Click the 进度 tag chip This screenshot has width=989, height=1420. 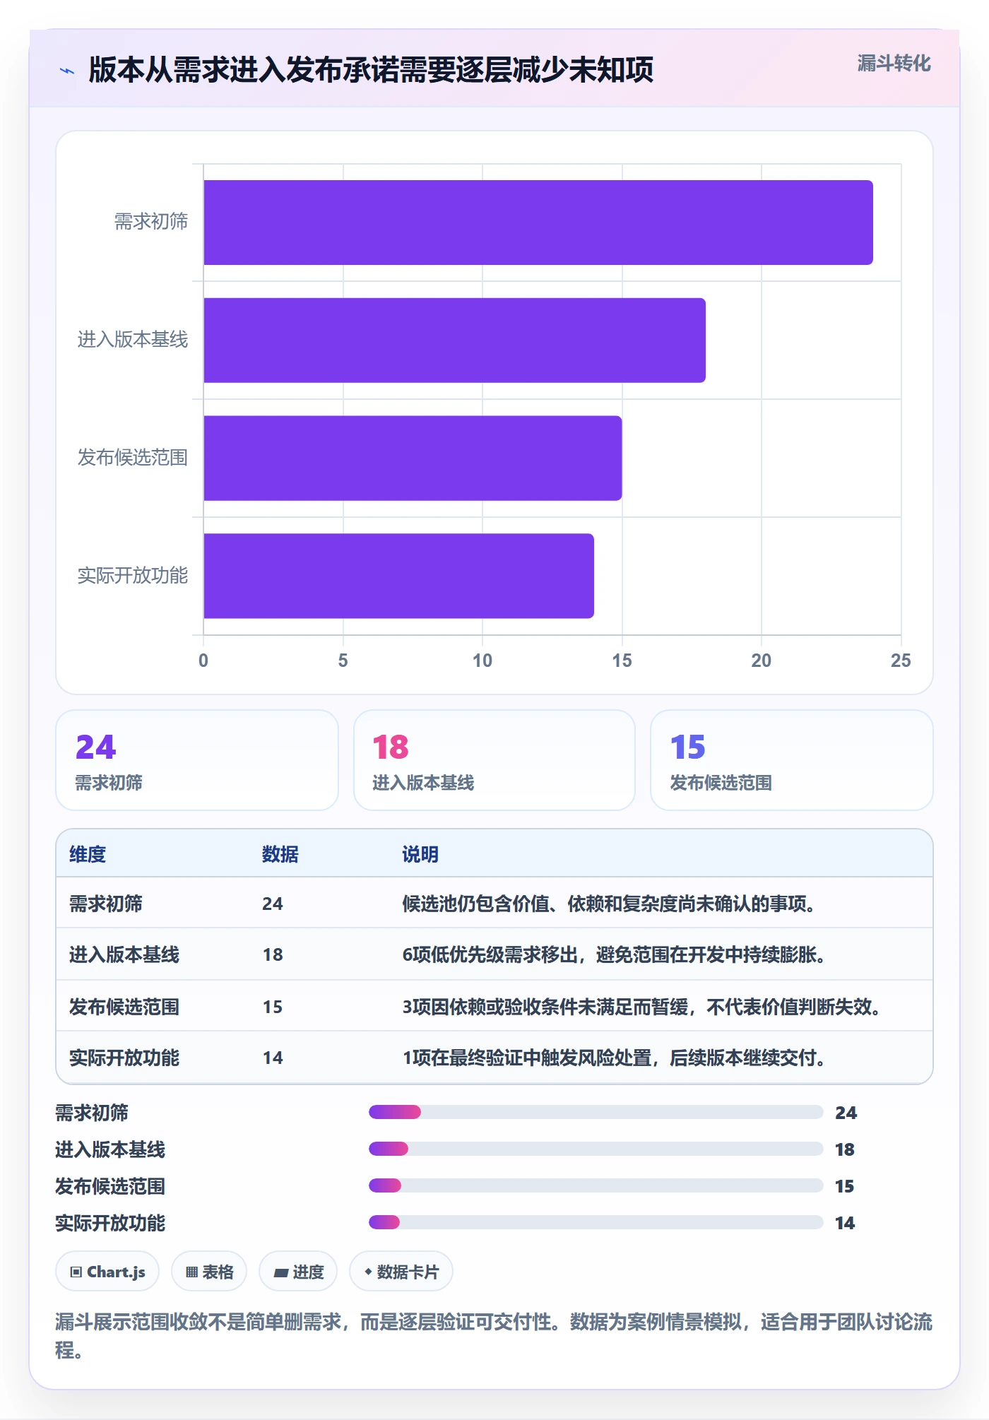(298, 1272)
